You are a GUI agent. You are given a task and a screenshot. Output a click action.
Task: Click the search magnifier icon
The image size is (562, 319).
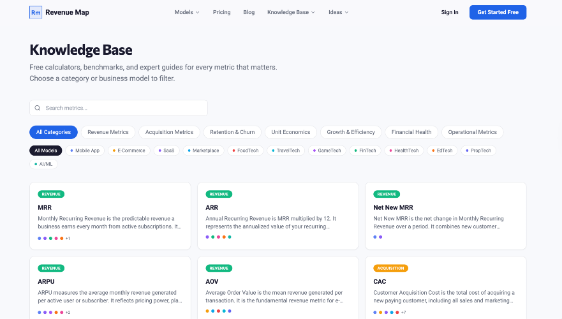pos(38,108)
